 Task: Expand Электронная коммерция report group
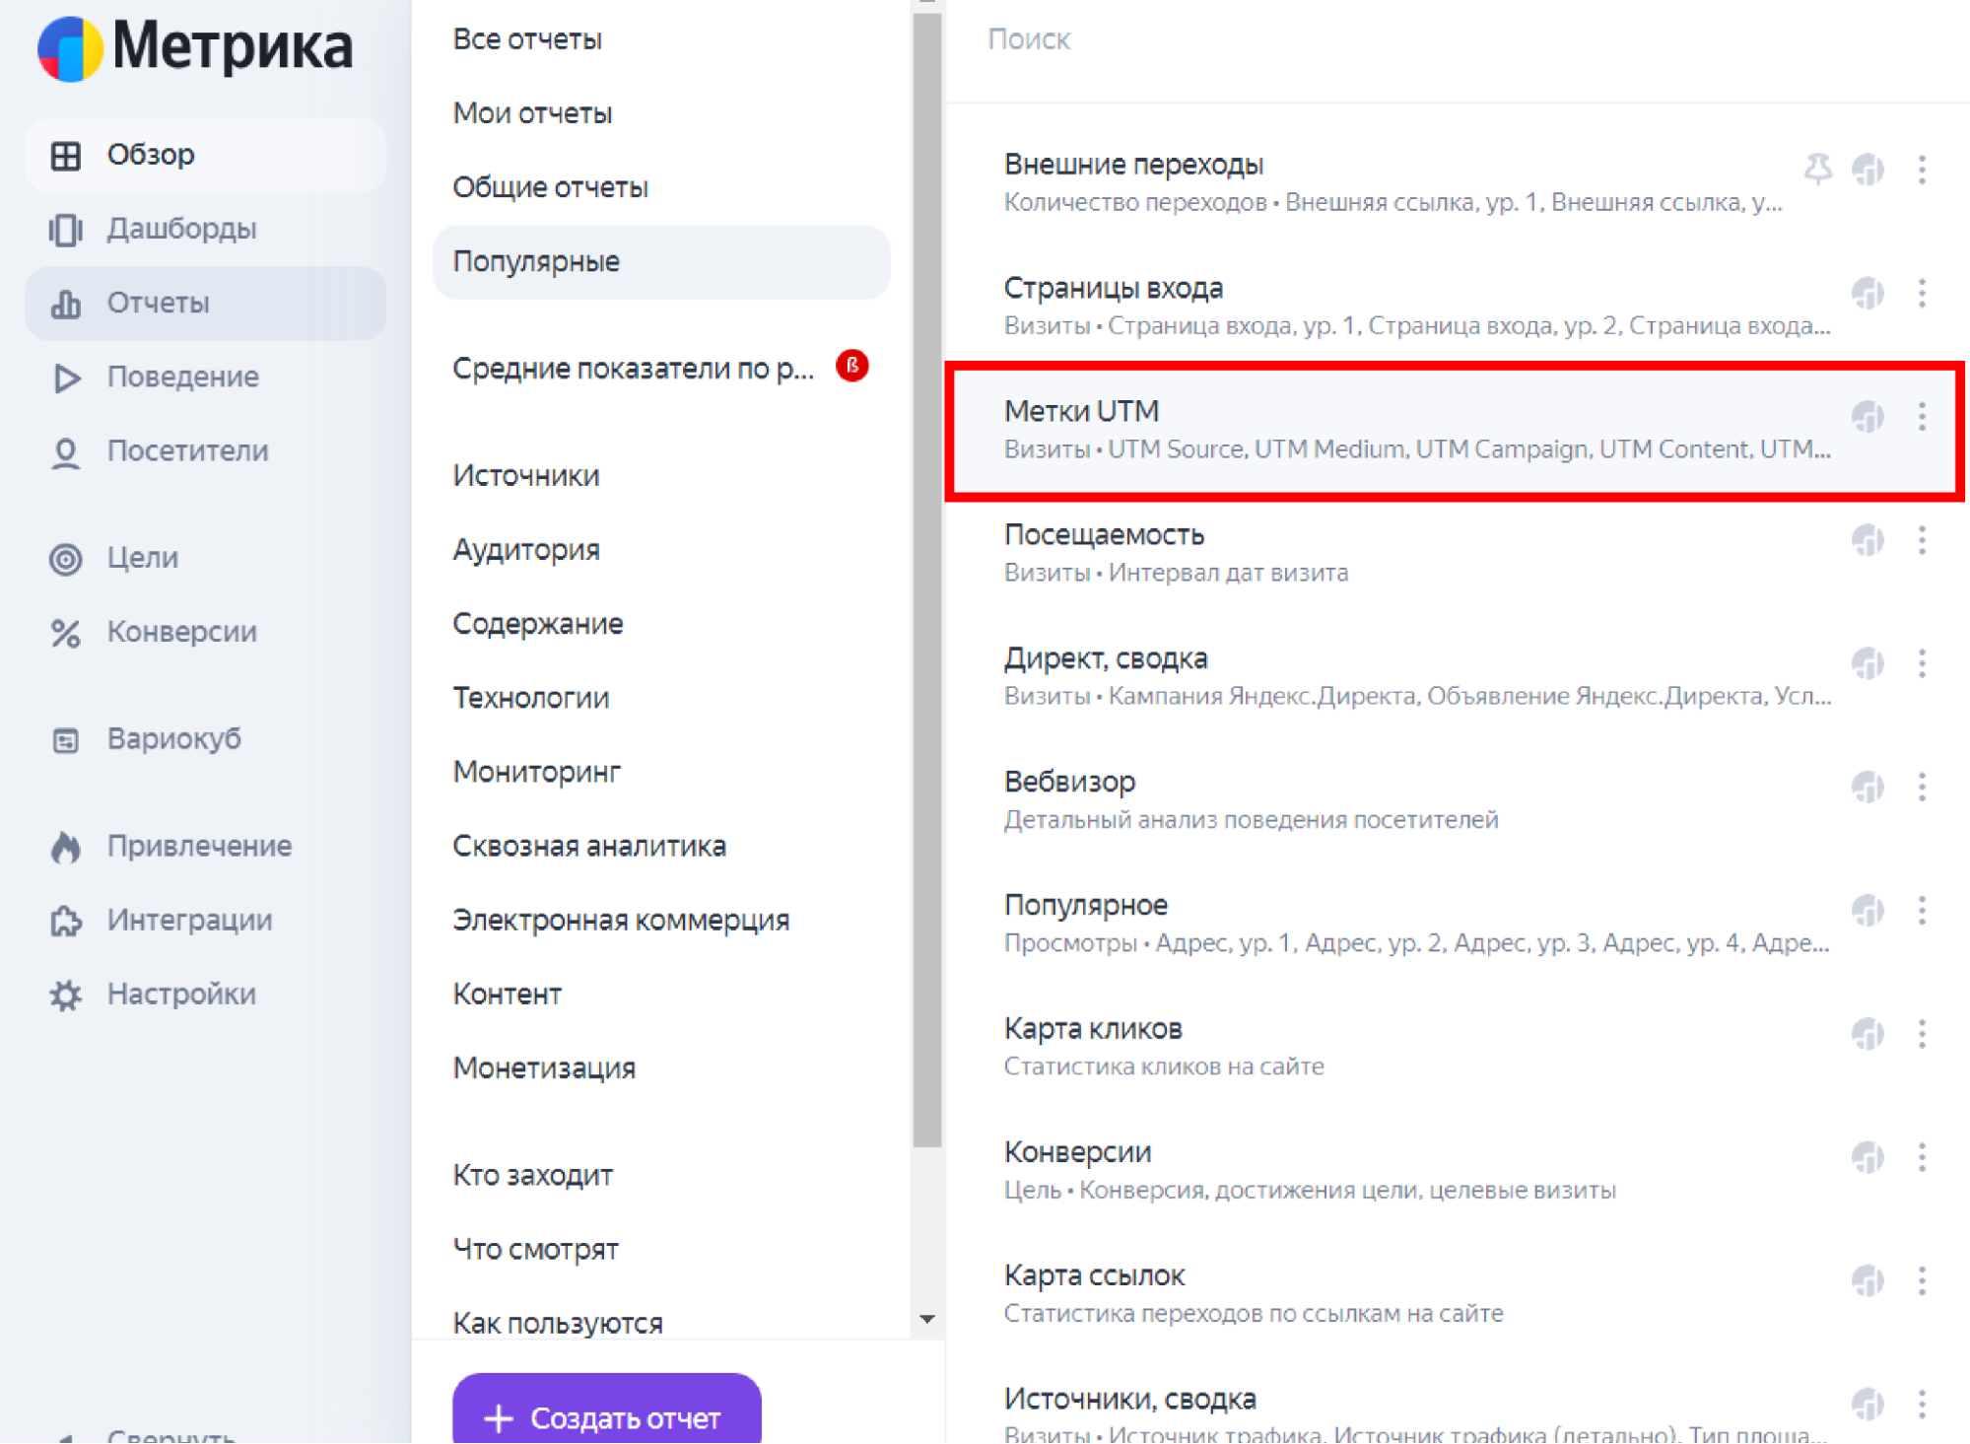pyautogui.click(x=621, y=920)
